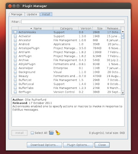Switch to the Update tab
138x154 pixels.
click(x=32, y=14)
